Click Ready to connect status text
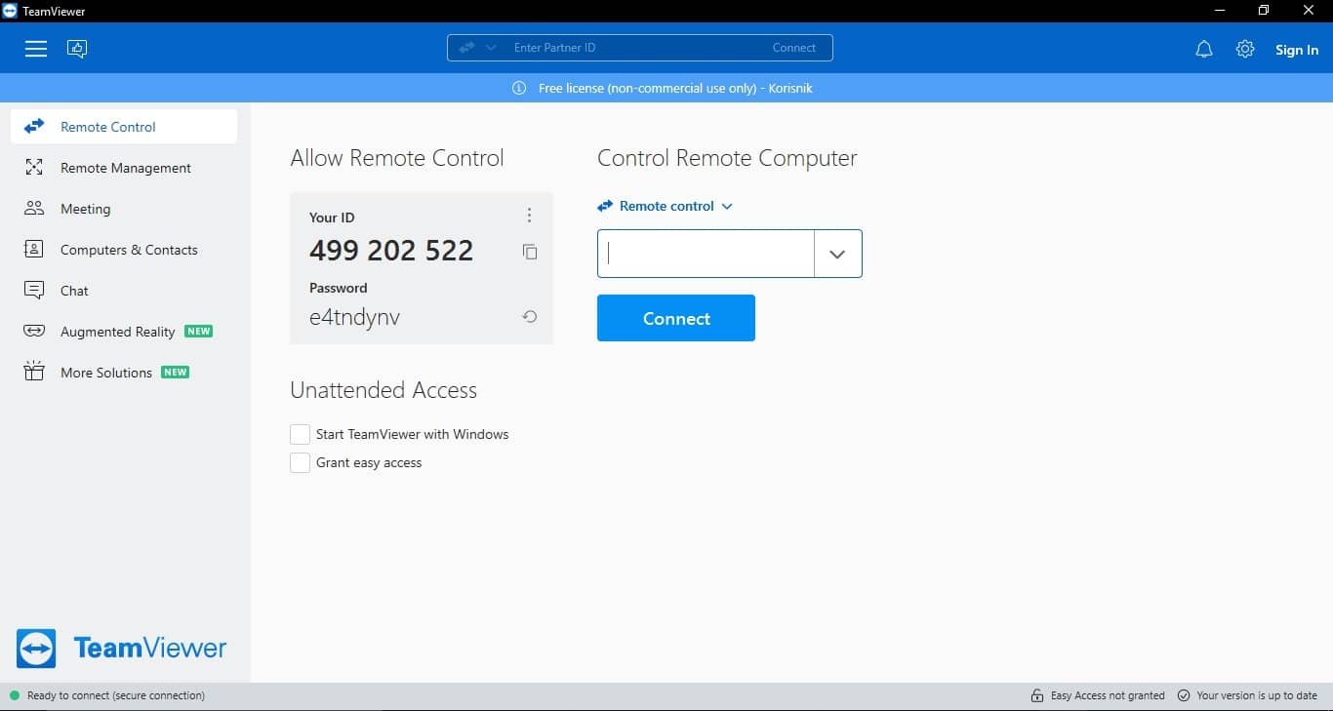 pos(116,695)
